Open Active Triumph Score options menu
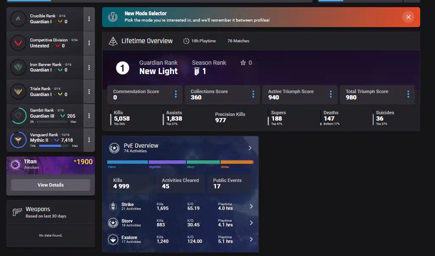 [x=331, y=94]
